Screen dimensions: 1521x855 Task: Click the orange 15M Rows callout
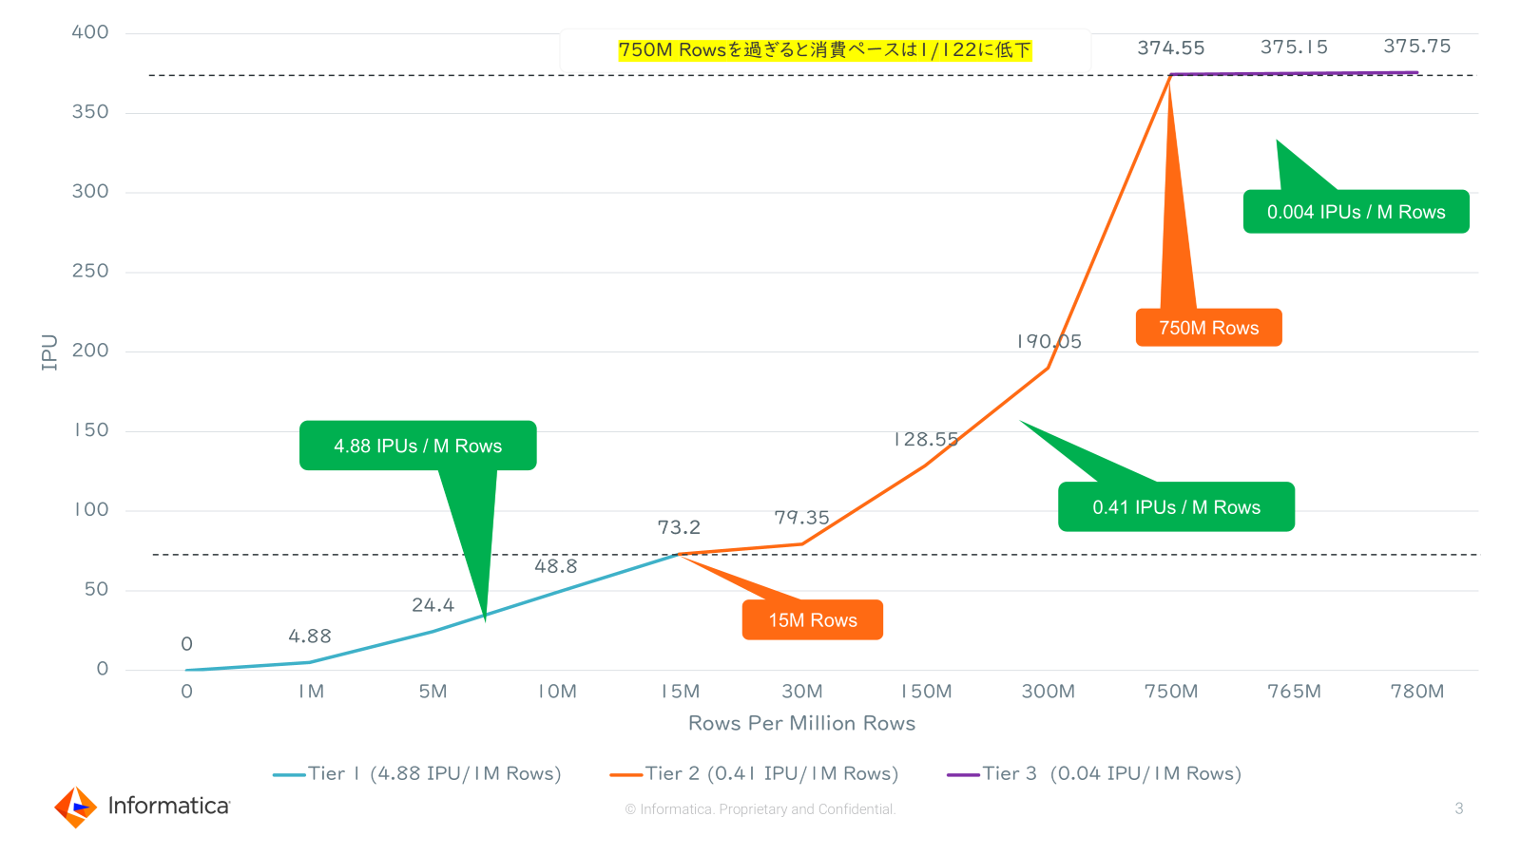pyautogui.click(x=812, y=620)
